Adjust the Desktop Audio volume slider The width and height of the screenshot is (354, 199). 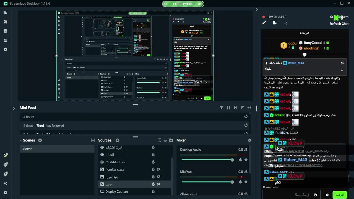207,160
